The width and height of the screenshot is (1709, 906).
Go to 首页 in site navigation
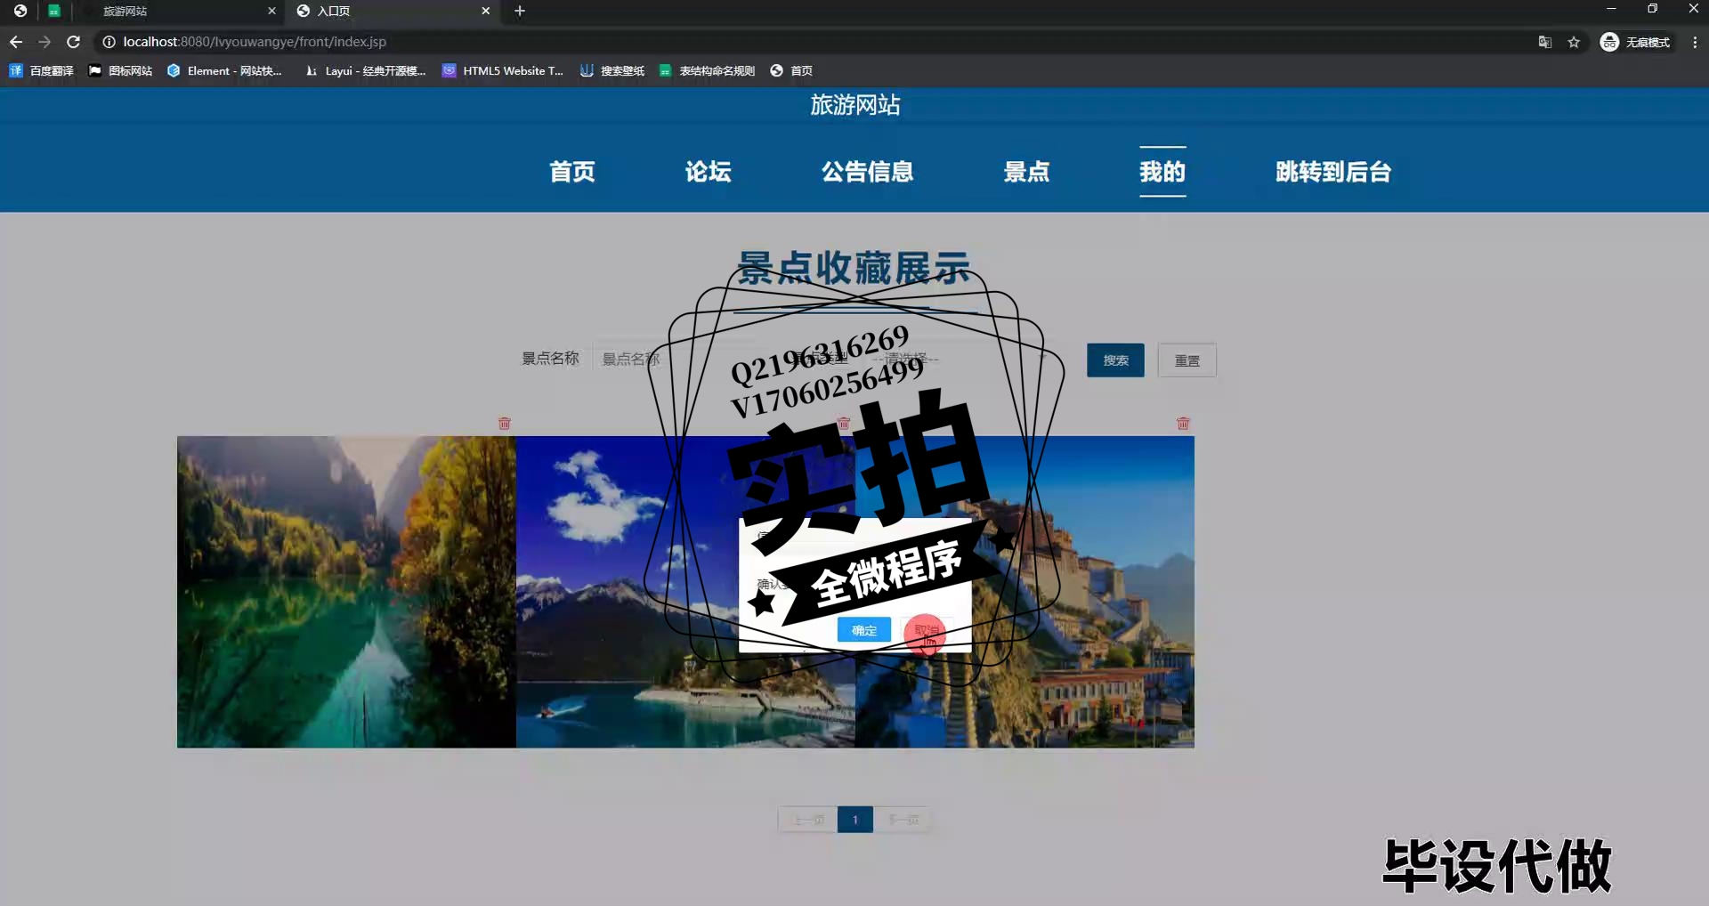tap(571, 172)
